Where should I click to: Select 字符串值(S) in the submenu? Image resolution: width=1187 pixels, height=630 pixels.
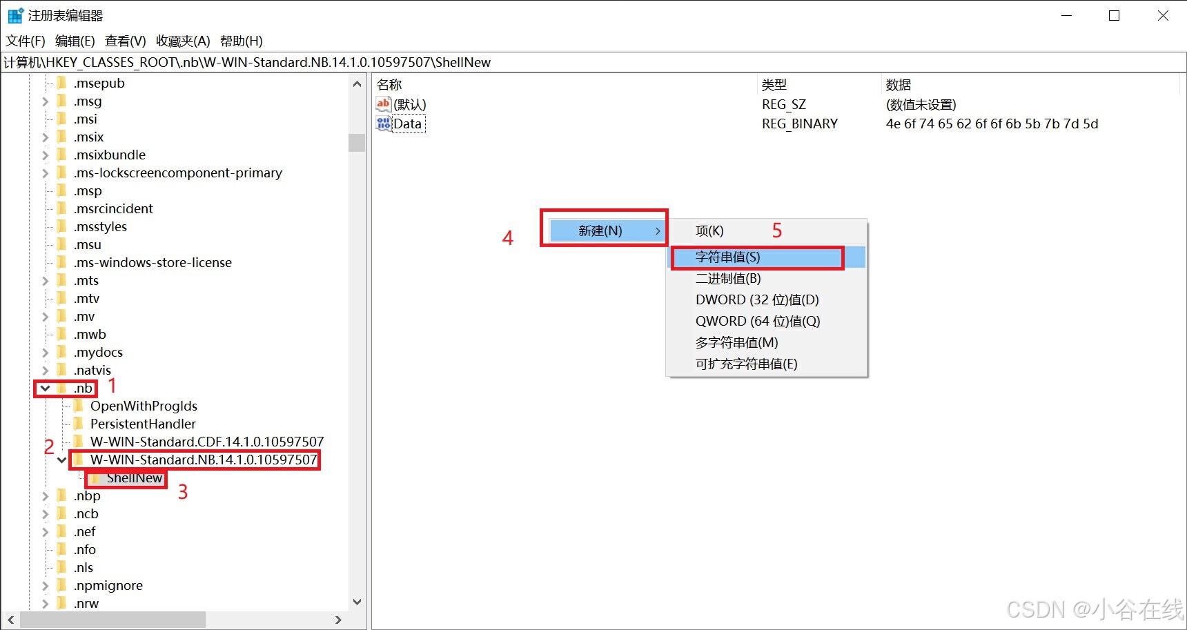pos(766,257)
